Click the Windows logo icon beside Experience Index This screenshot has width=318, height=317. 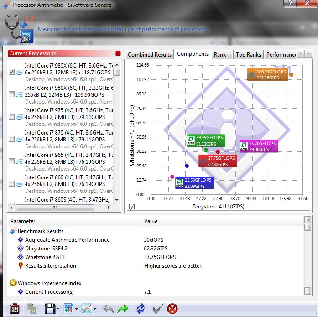13,283
